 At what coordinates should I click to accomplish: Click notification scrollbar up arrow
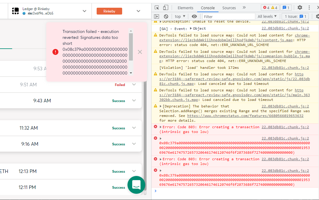(131, 31)
